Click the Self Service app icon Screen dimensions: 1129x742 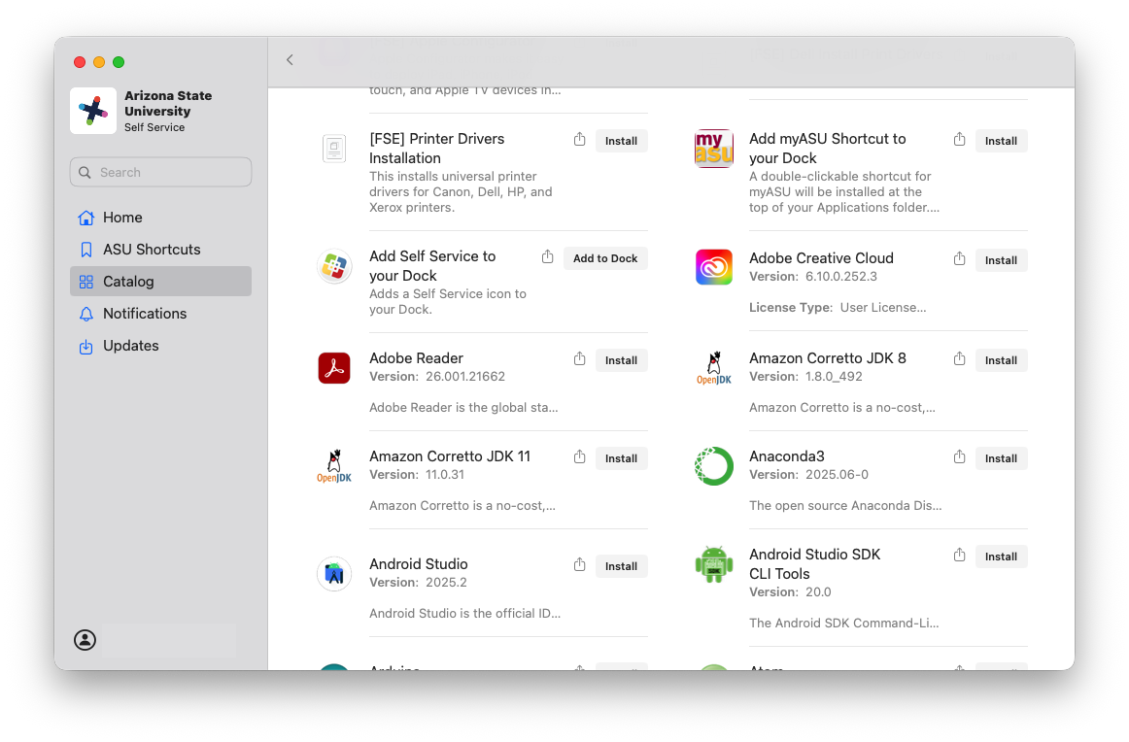334,267
